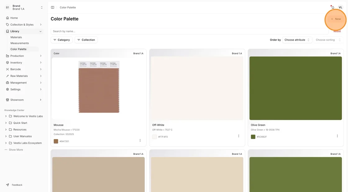The image size is (348, 192).
Task: Expand the User Manualss tree arrow
Action: [x=6, y=136]
